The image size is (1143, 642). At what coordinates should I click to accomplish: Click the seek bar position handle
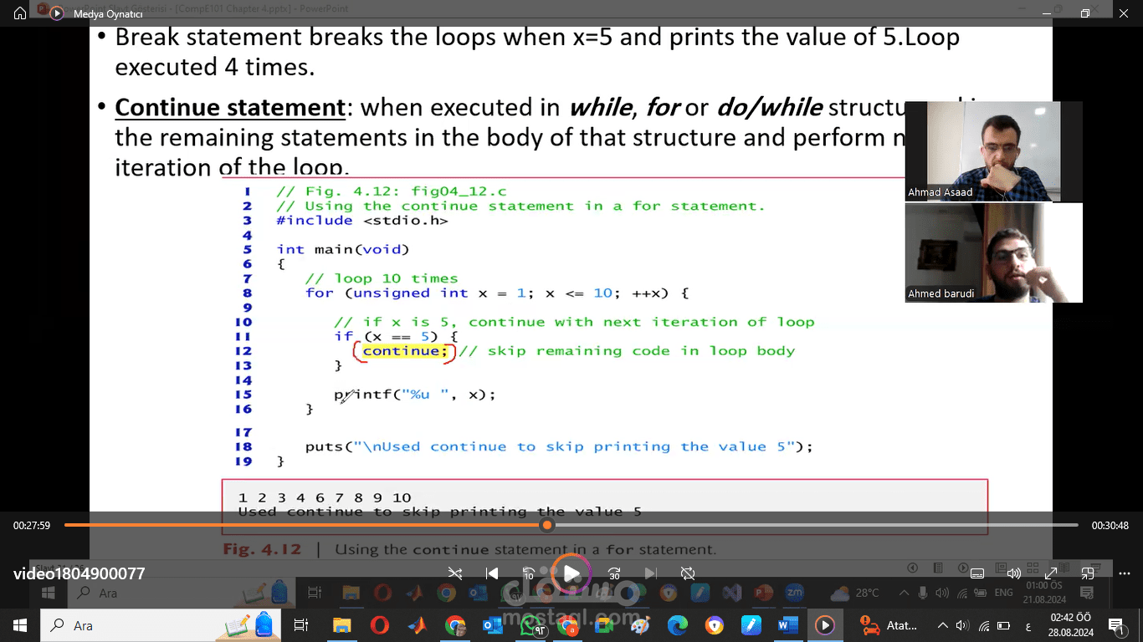(547, 525)
